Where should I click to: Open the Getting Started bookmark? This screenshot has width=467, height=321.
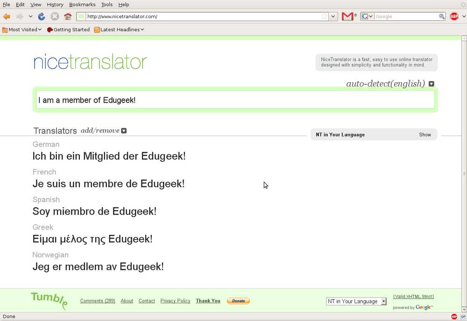pos(68,29)
